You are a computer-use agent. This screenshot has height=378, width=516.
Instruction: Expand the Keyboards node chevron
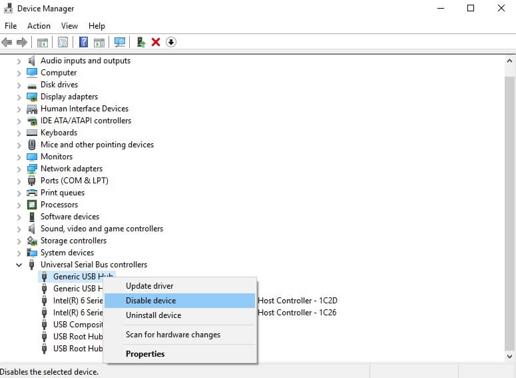coord(19,133)
